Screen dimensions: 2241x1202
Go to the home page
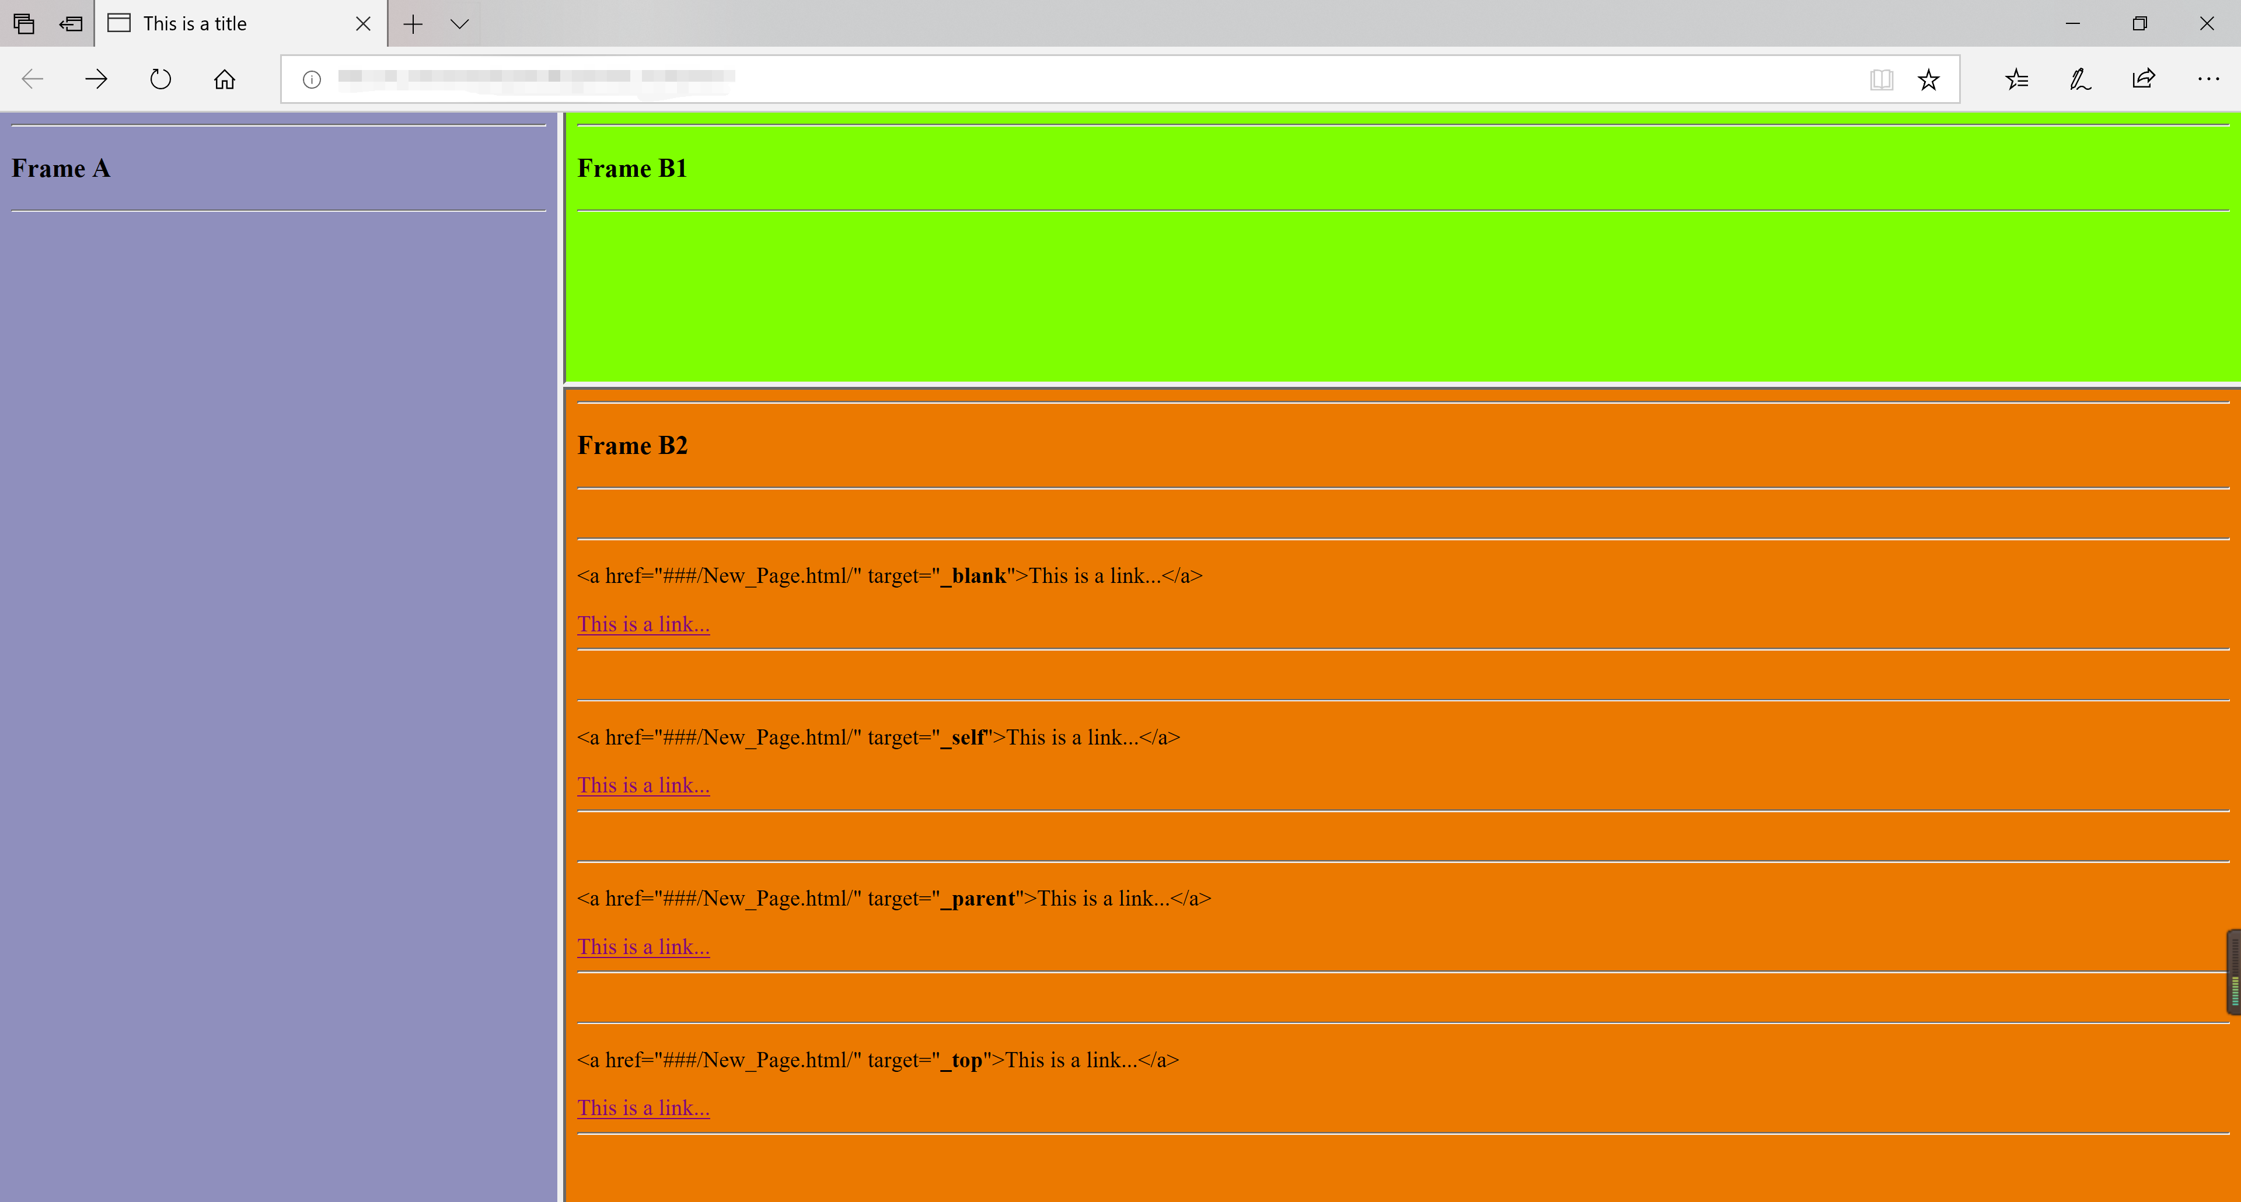click(x=225, y=79)
